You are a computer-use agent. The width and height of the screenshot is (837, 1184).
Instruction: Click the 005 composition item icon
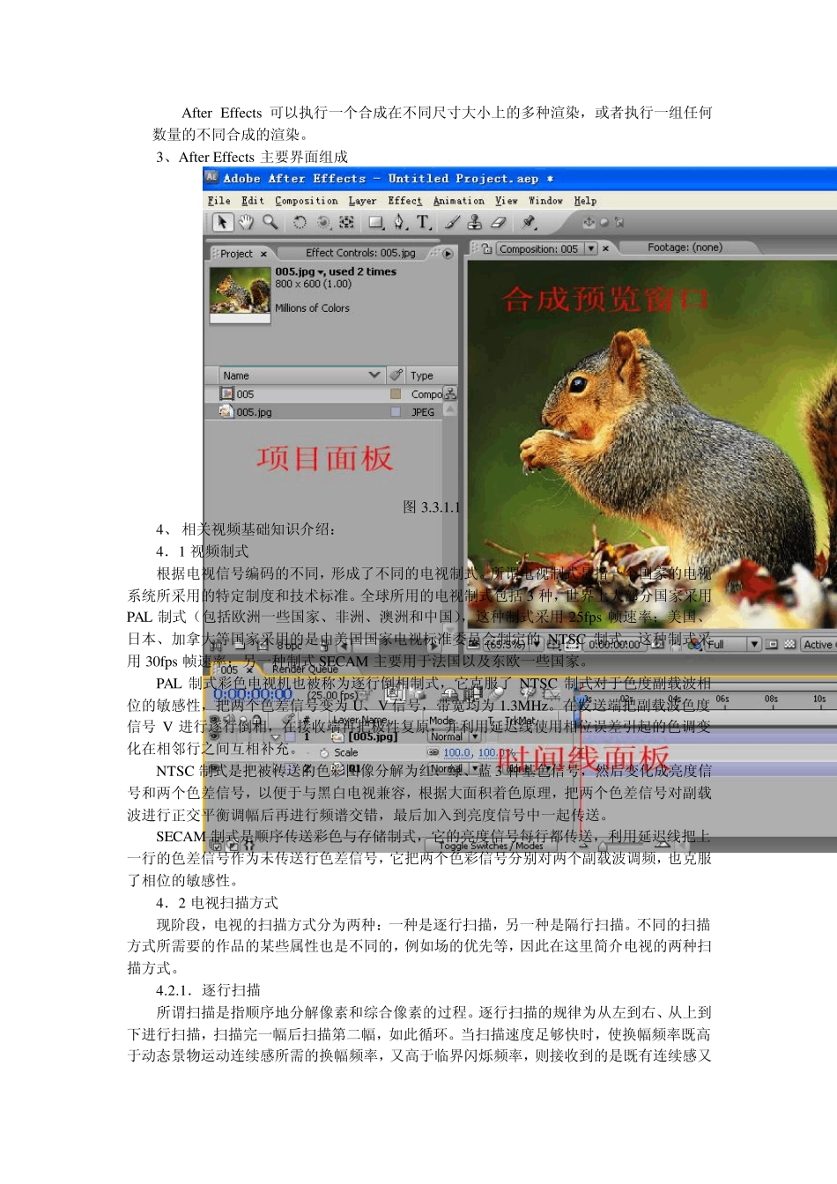click(x=226, y=394)
